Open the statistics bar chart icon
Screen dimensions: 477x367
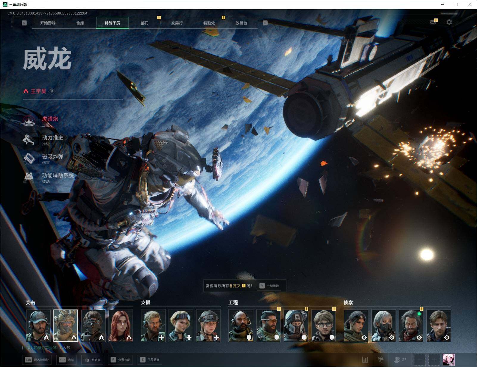click(365, 360)
